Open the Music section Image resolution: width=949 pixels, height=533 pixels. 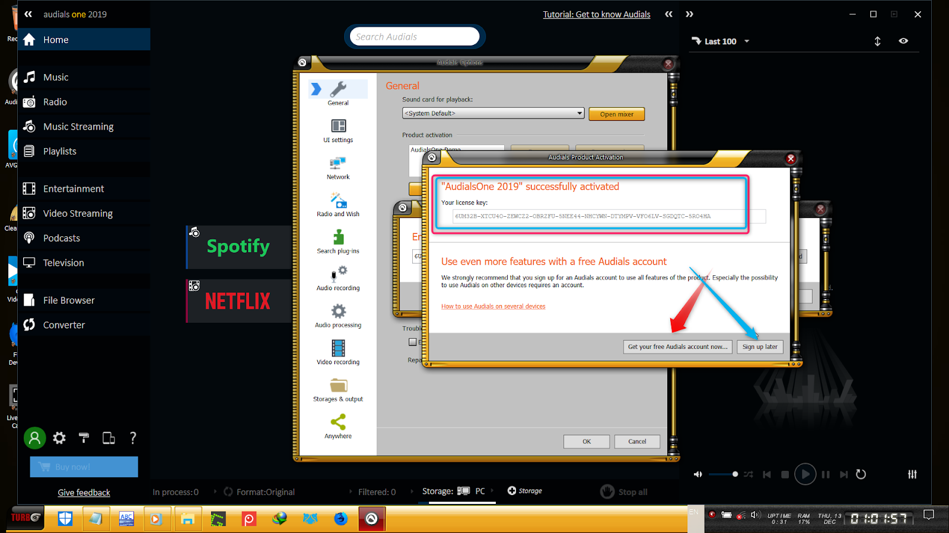pos(84,77)
